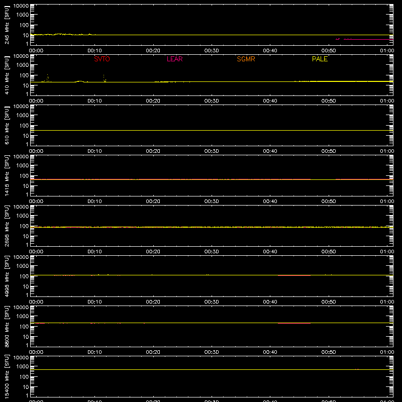Click 00:10 tick under 245 MHz plot
The image size is (402, 402).
[94, 51]
